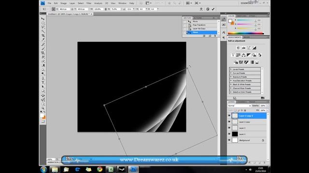
Task: Select the Move tool in the toolbox
Action: 43,19
